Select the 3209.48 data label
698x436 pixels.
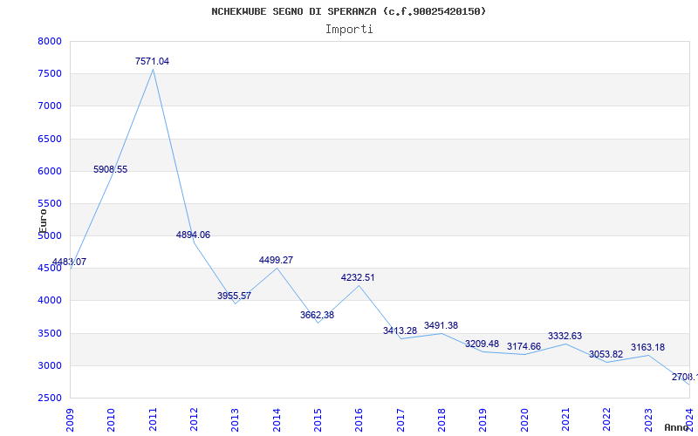(x=482, y=344)
